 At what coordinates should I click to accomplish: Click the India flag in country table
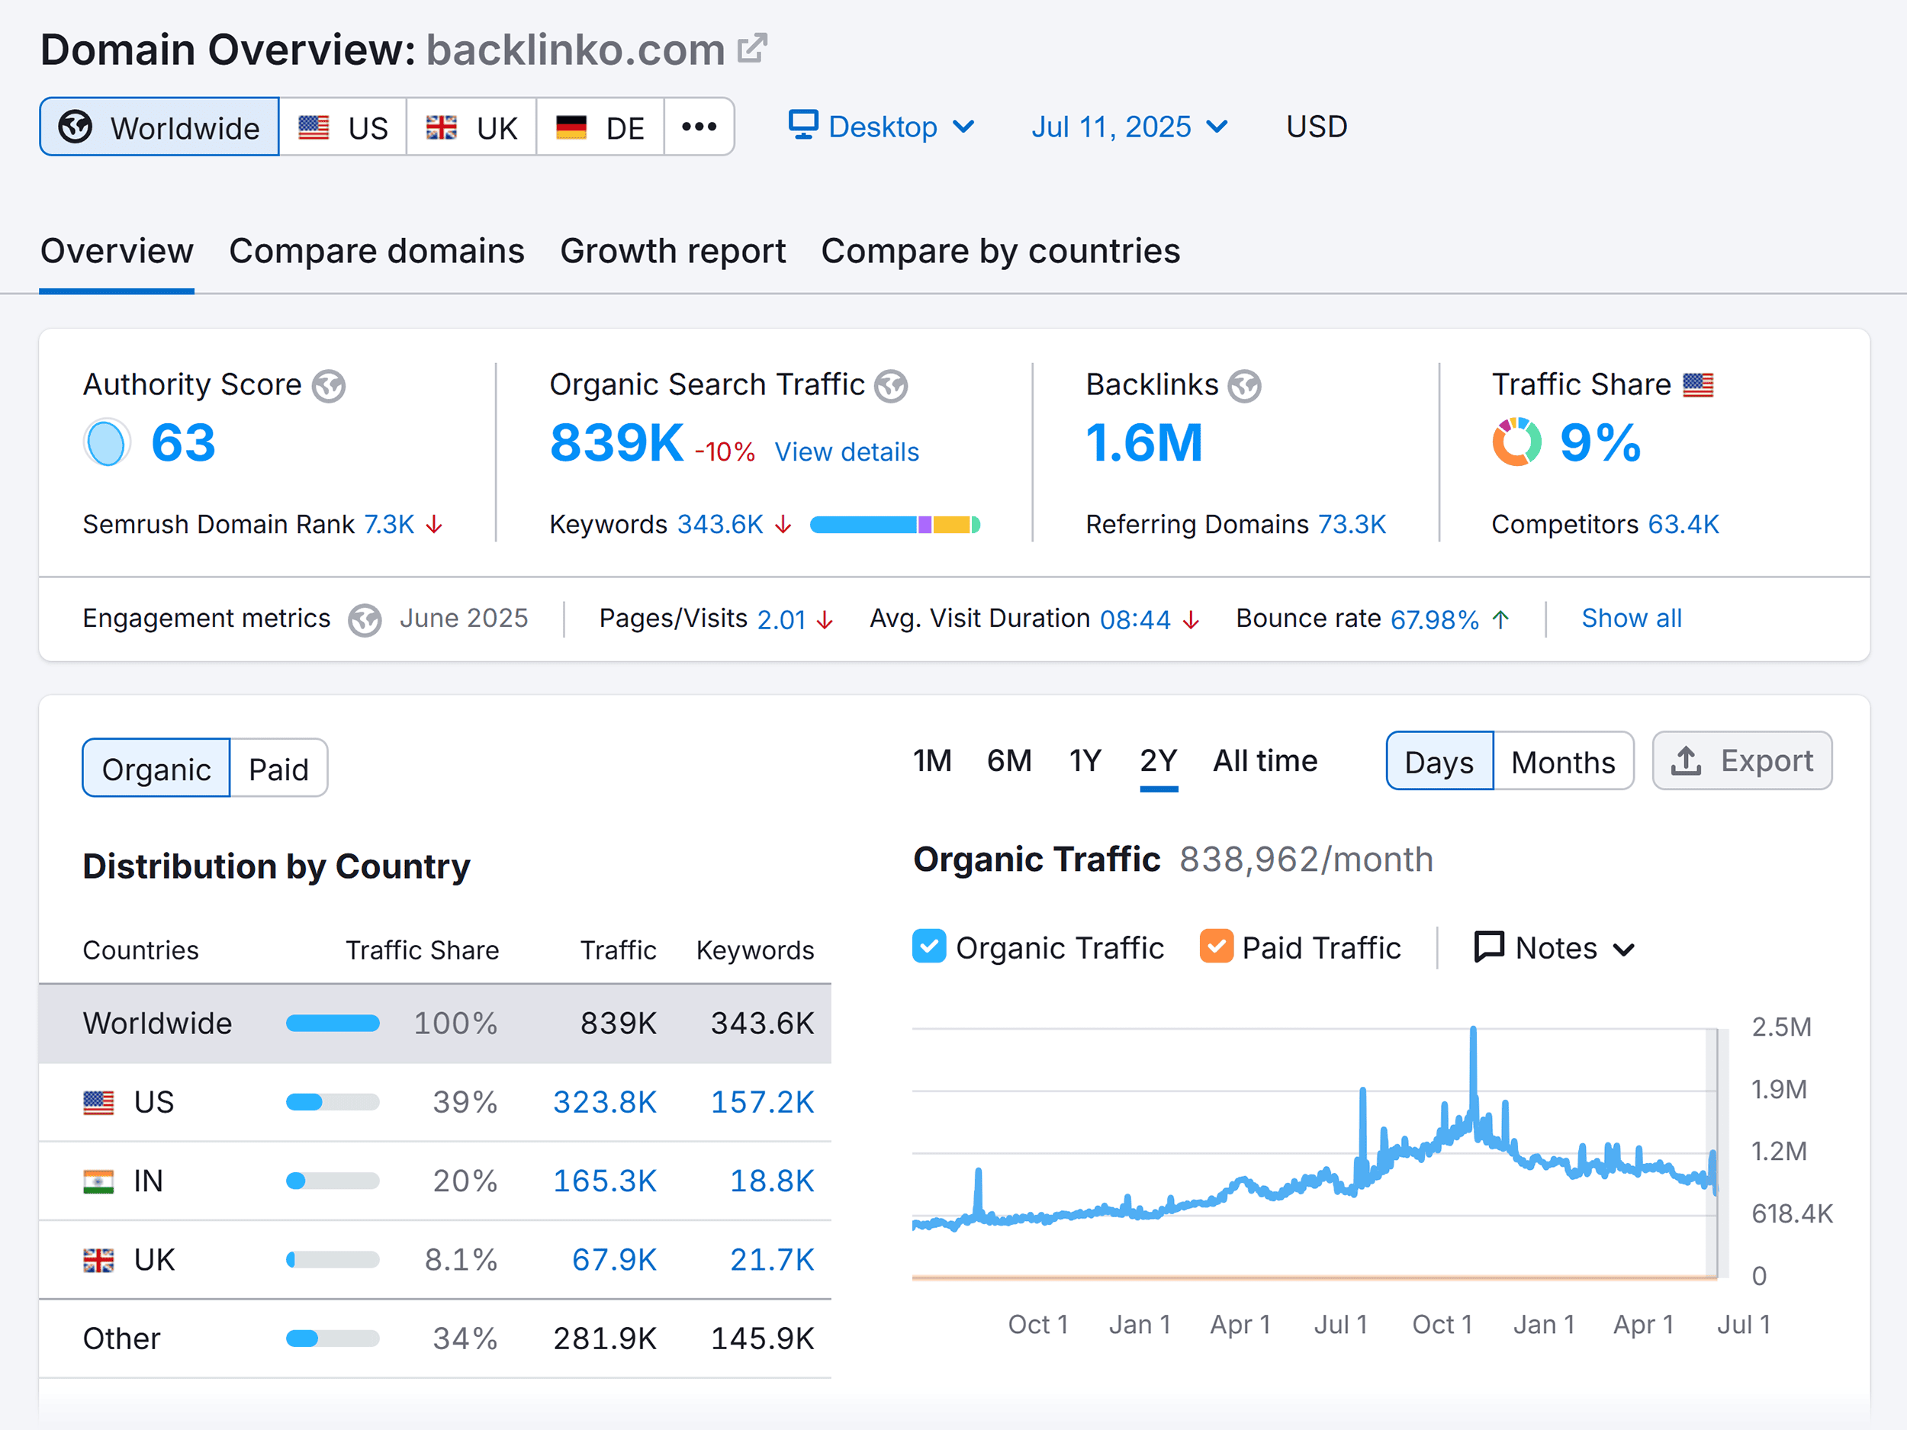(x=98, y=1181)
